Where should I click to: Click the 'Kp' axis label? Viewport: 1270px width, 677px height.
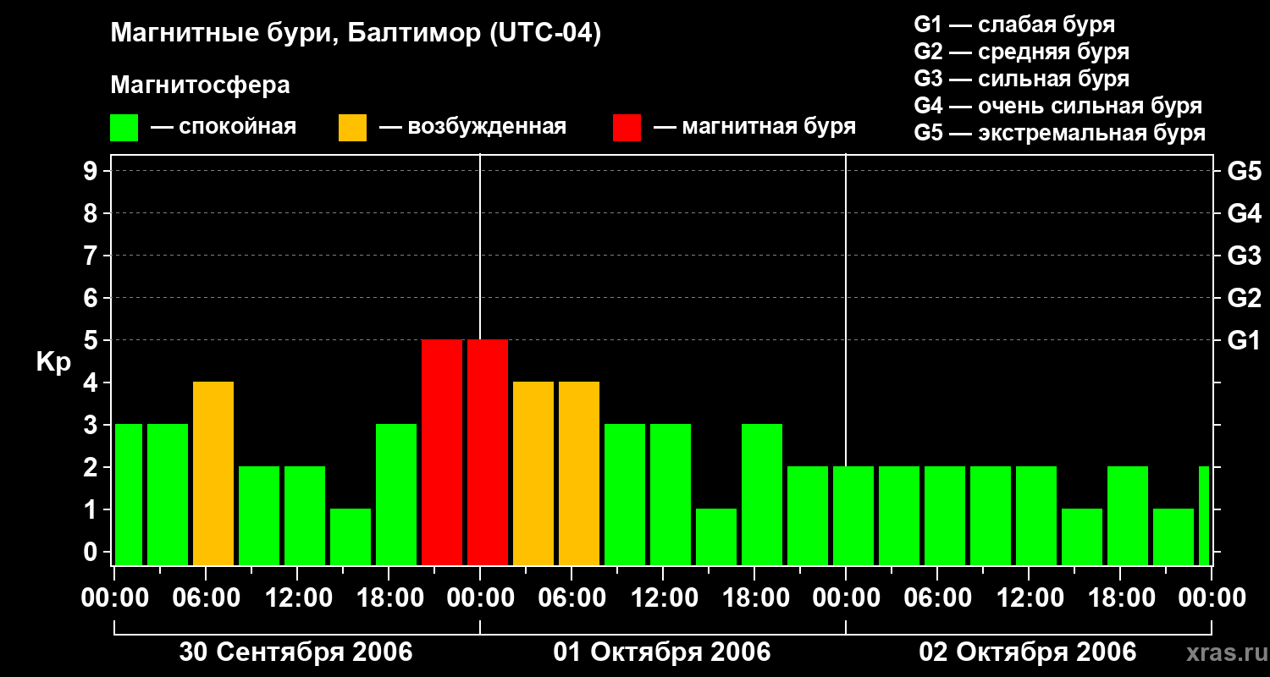click(53, 362)
